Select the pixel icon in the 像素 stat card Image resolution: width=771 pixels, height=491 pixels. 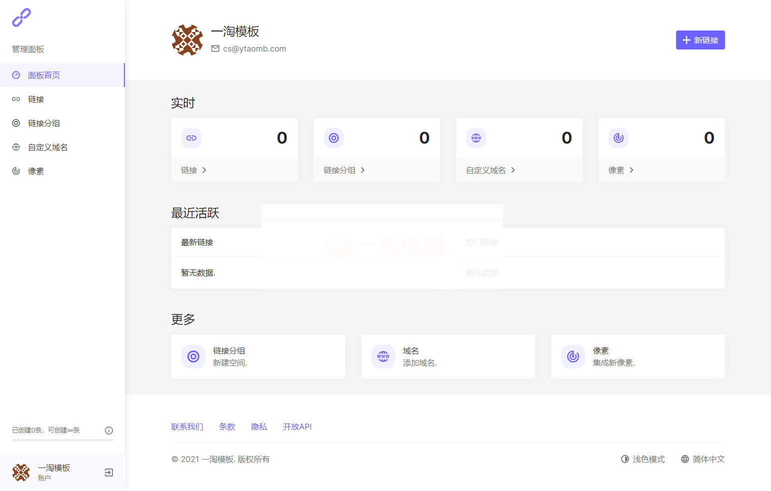(619, 138)
